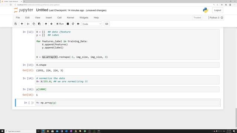Interrupt the kernel with stop icon
237x133 pixels.
[68, 24]
